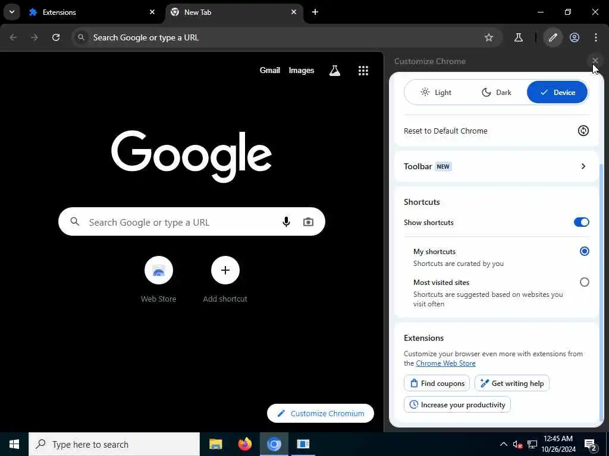Image resolution: width=609 pixels, height=456 pixels.
Task: Select the Device theme mode
Action: click(x=557, y=92)
